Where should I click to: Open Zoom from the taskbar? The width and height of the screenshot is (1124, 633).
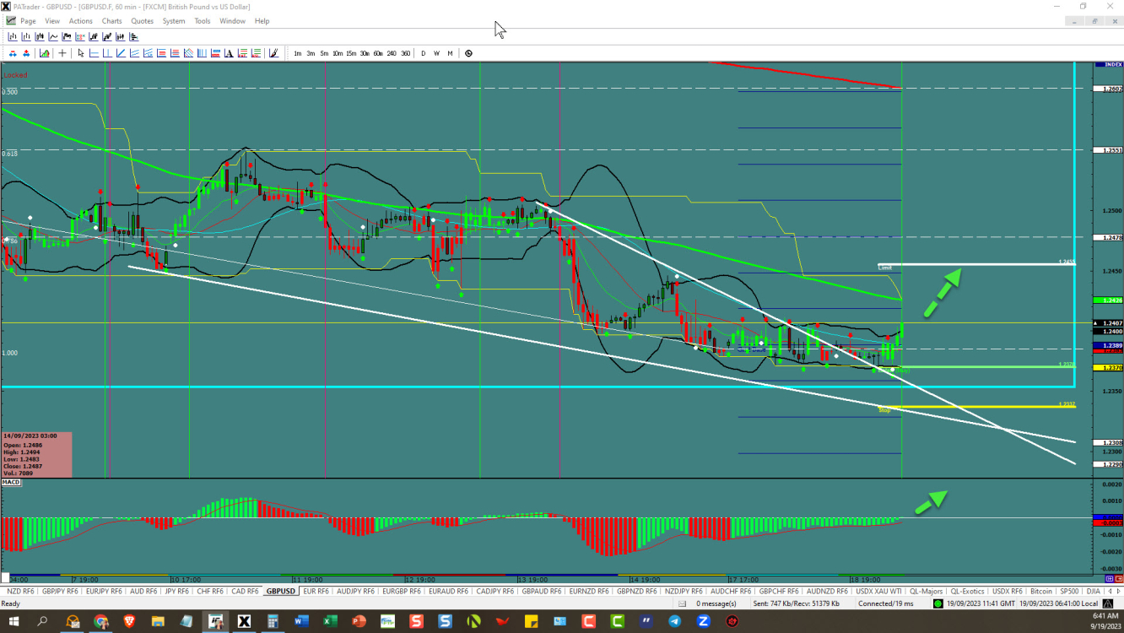coord(704,621)
